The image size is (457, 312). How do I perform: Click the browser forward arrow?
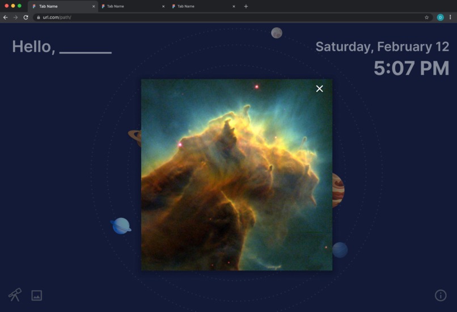[15, 18]
